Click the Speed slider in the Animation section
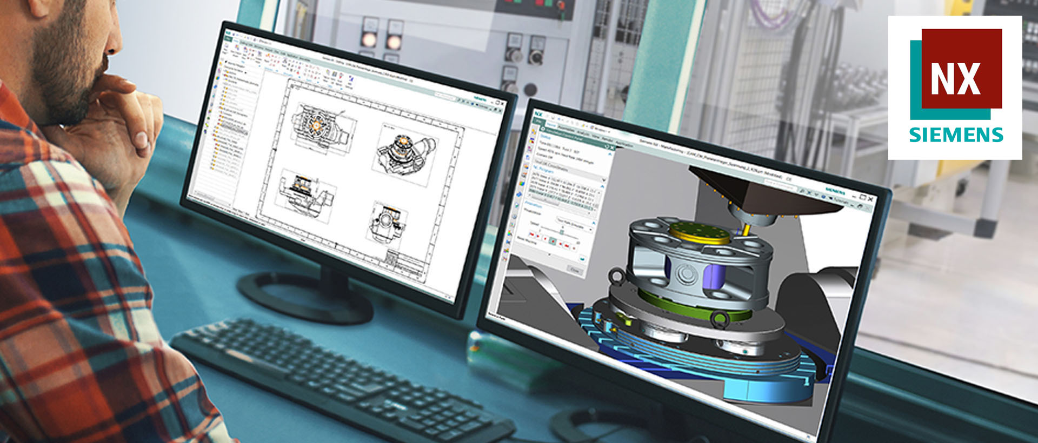Screen dimensions: 1038x443 561,231
